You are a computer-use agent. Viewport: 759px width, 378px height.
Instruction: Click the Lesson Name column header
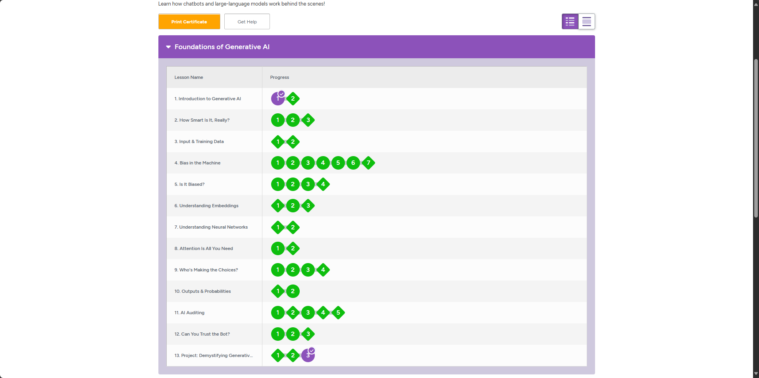pos(189,77)
